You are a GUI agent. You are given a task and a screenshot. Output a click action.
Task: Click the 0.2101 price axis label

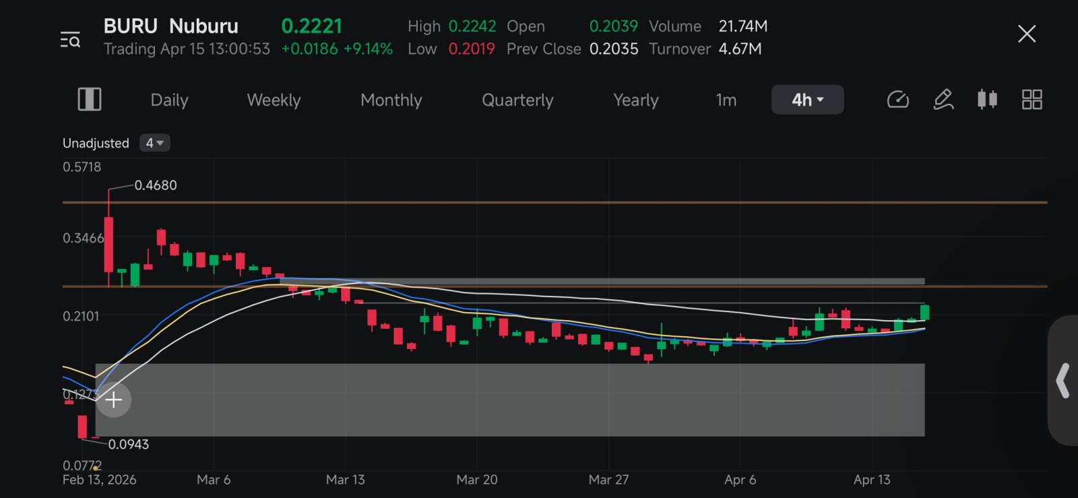[81, 316]
